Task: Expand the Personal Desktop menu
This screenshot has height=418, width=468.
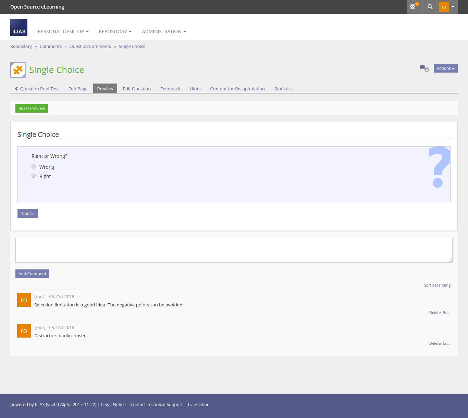Action: [x=63, y=31]
